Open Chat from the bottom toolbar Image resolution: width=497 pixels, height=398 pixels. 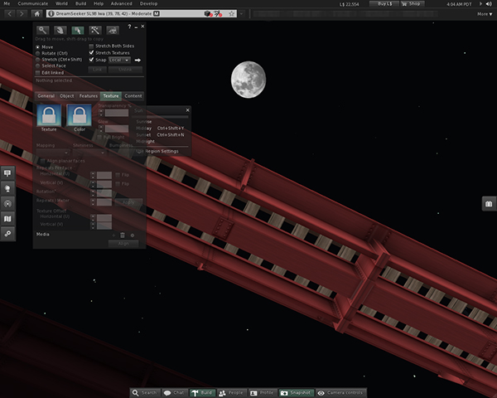coord(175,393)
